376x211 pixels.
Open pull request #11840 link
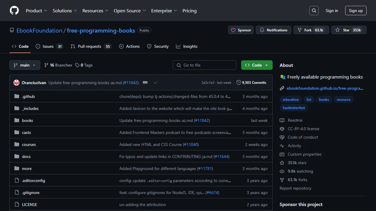point(191,144)
